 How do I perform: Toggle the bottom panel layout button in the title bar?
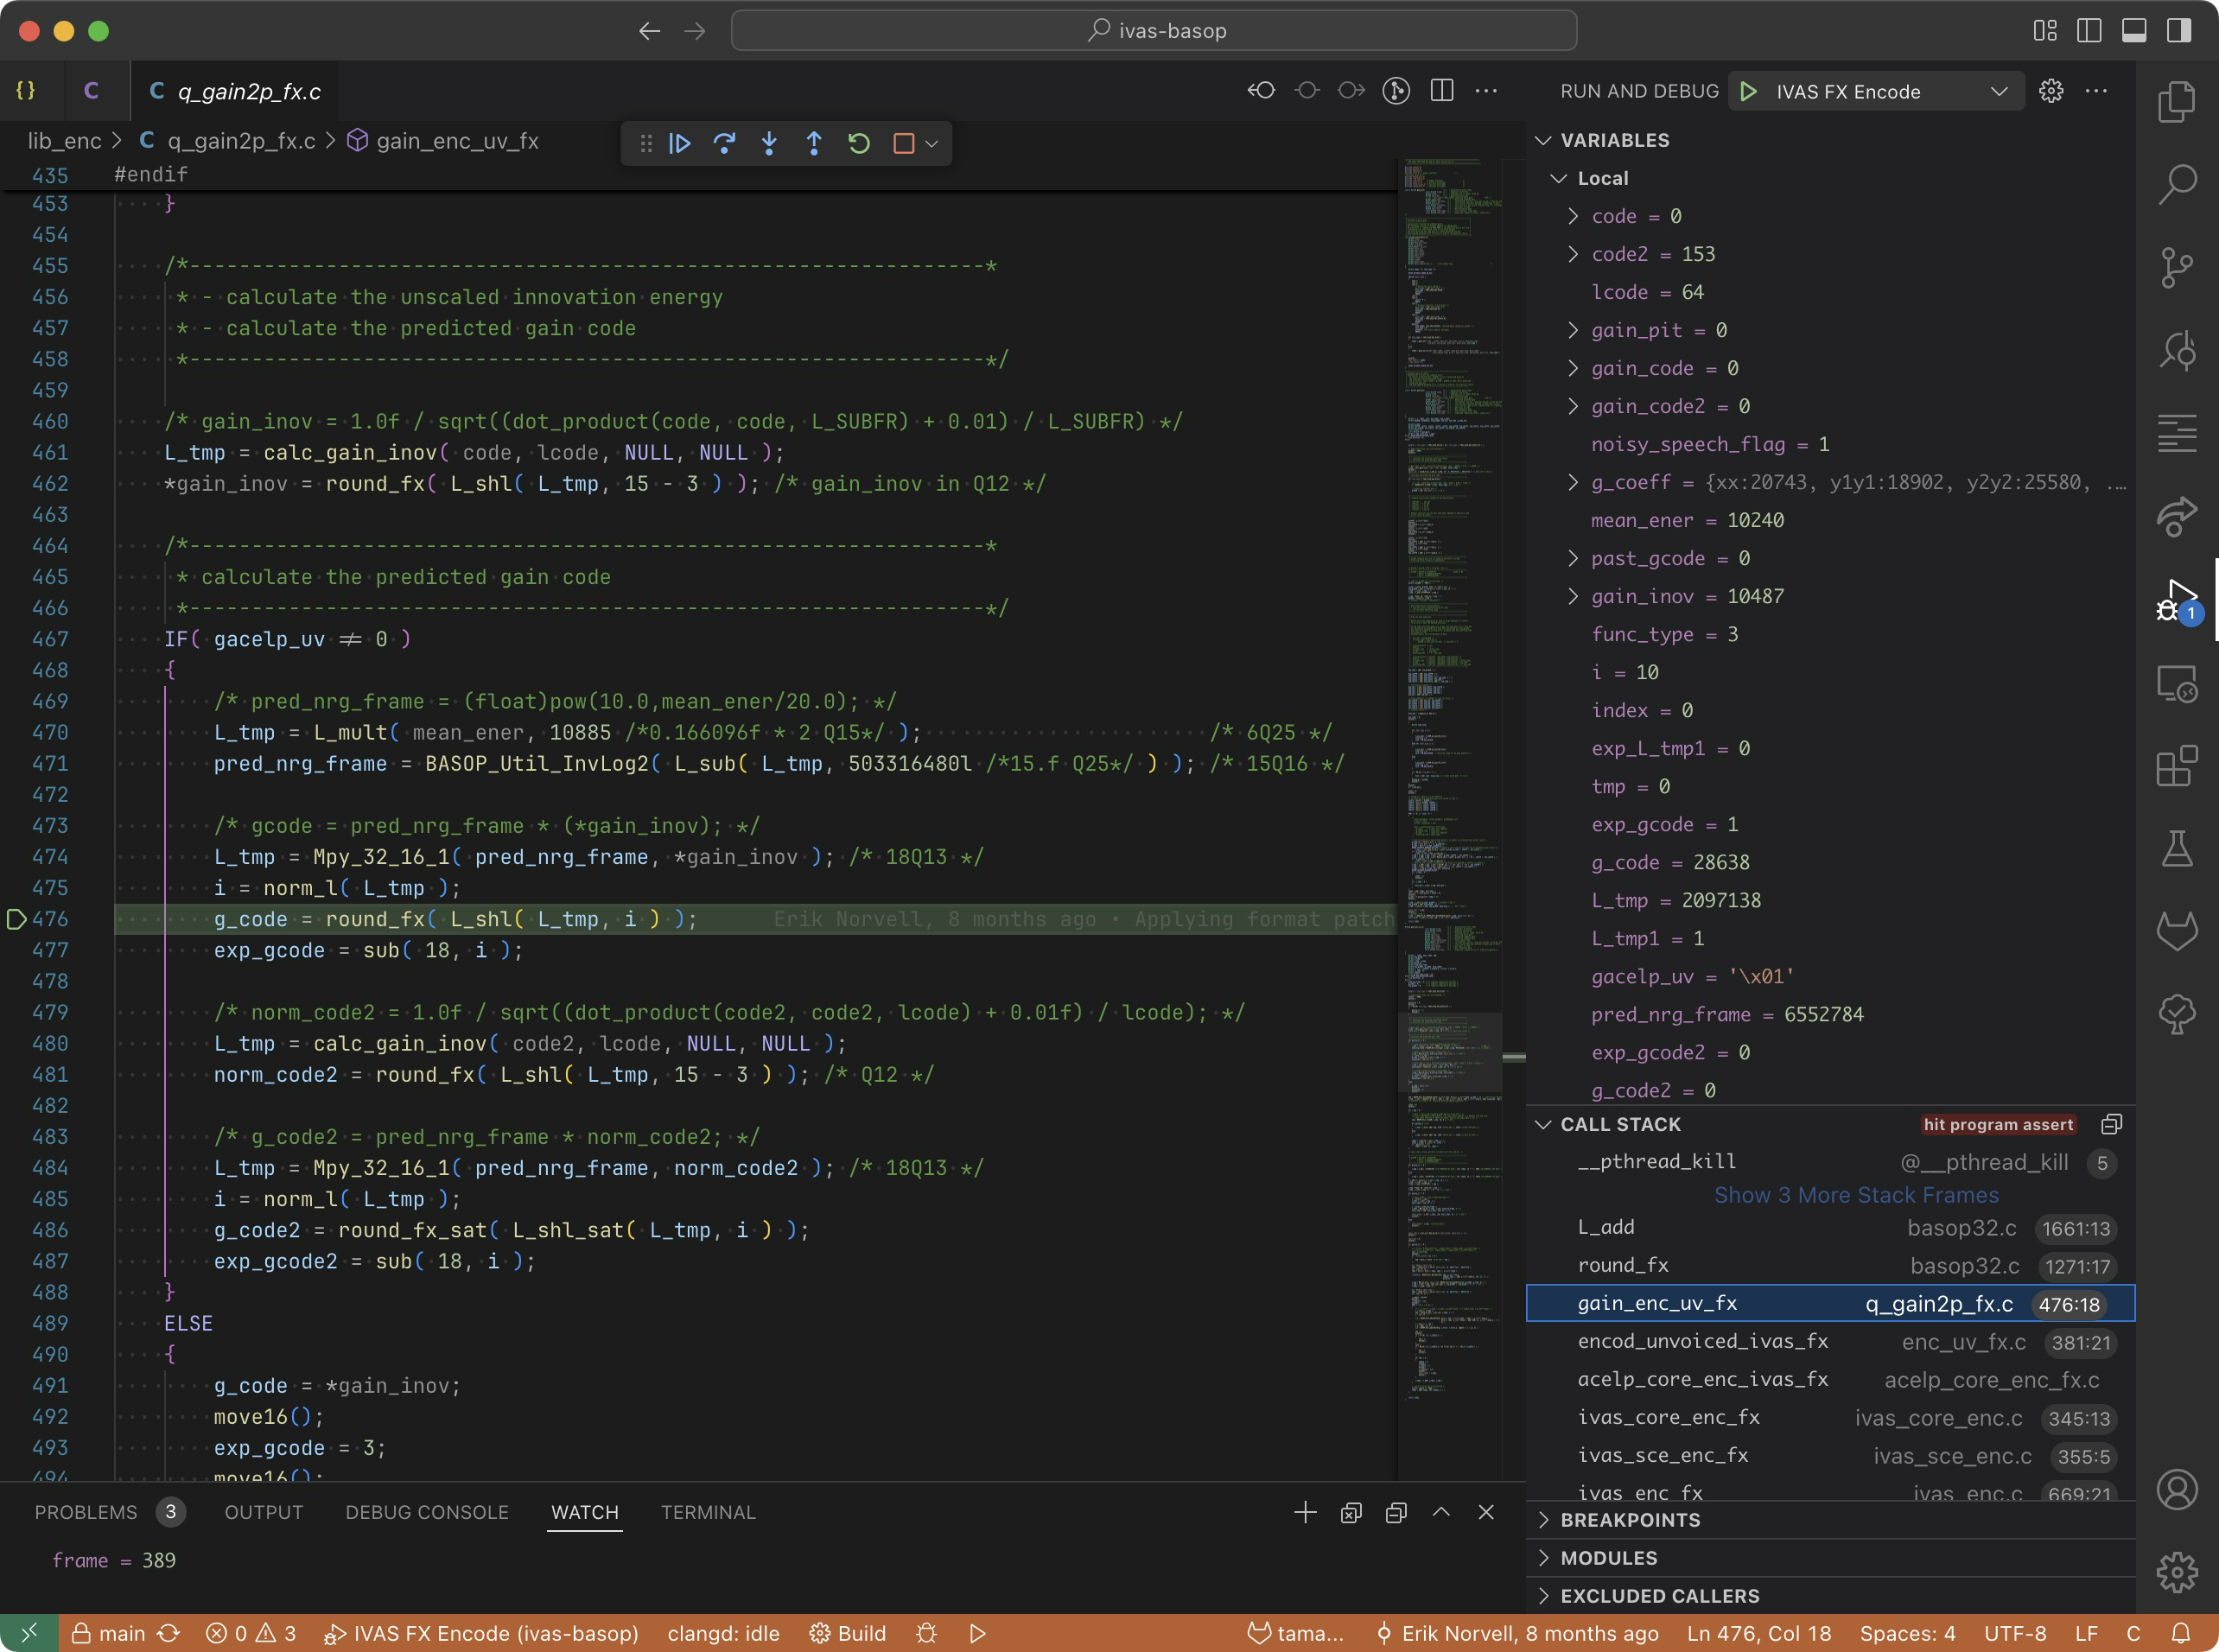(x=2134, y=30)
